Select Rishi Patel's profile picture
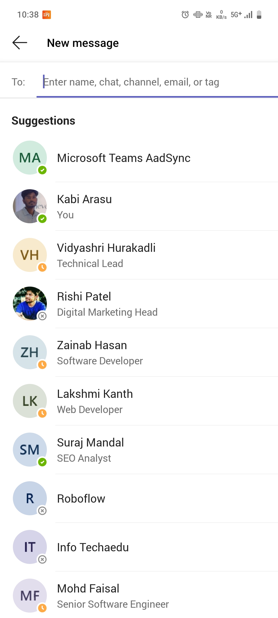The width and height of the screenshot is (278, 618). (x=30, y=304)
